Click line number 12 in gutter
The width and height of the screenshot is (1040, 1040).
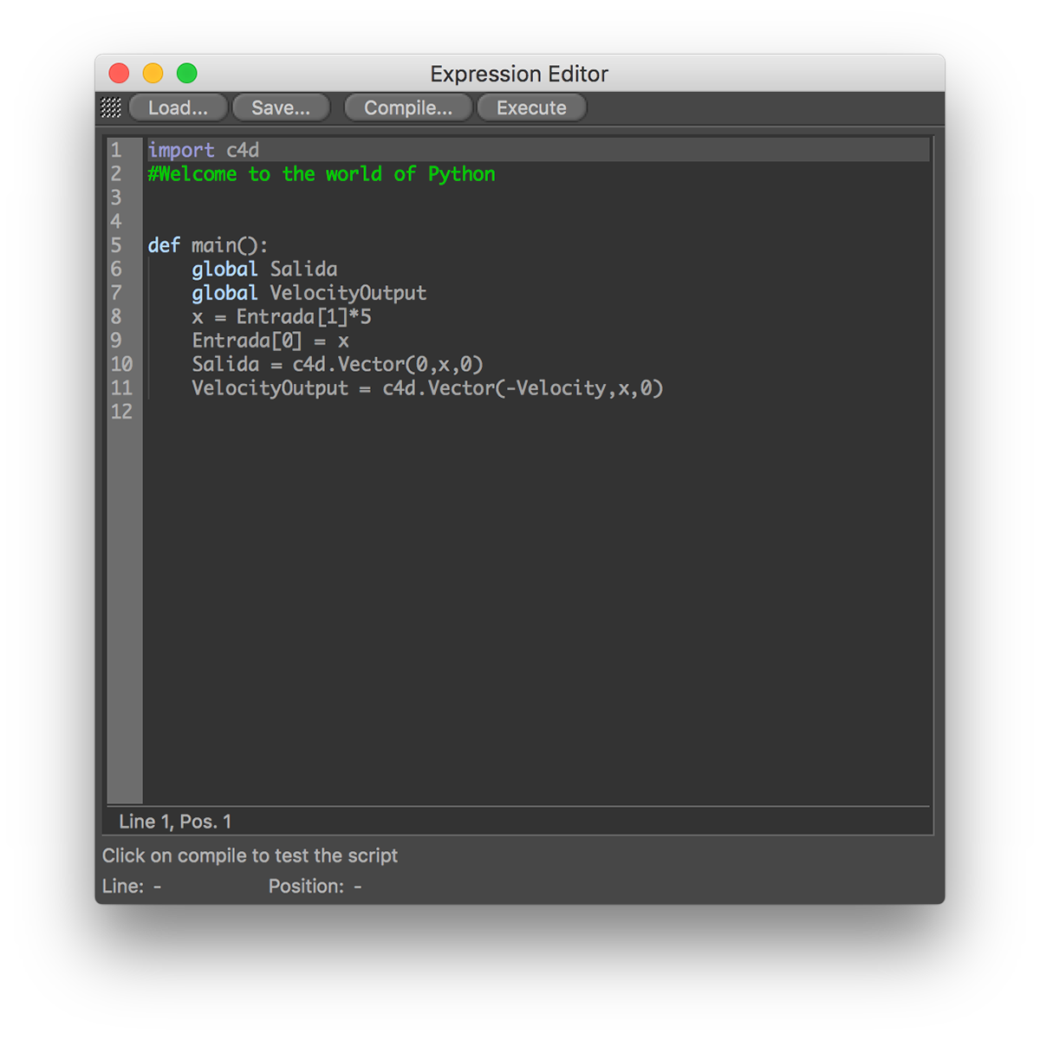tap(121, 412)
